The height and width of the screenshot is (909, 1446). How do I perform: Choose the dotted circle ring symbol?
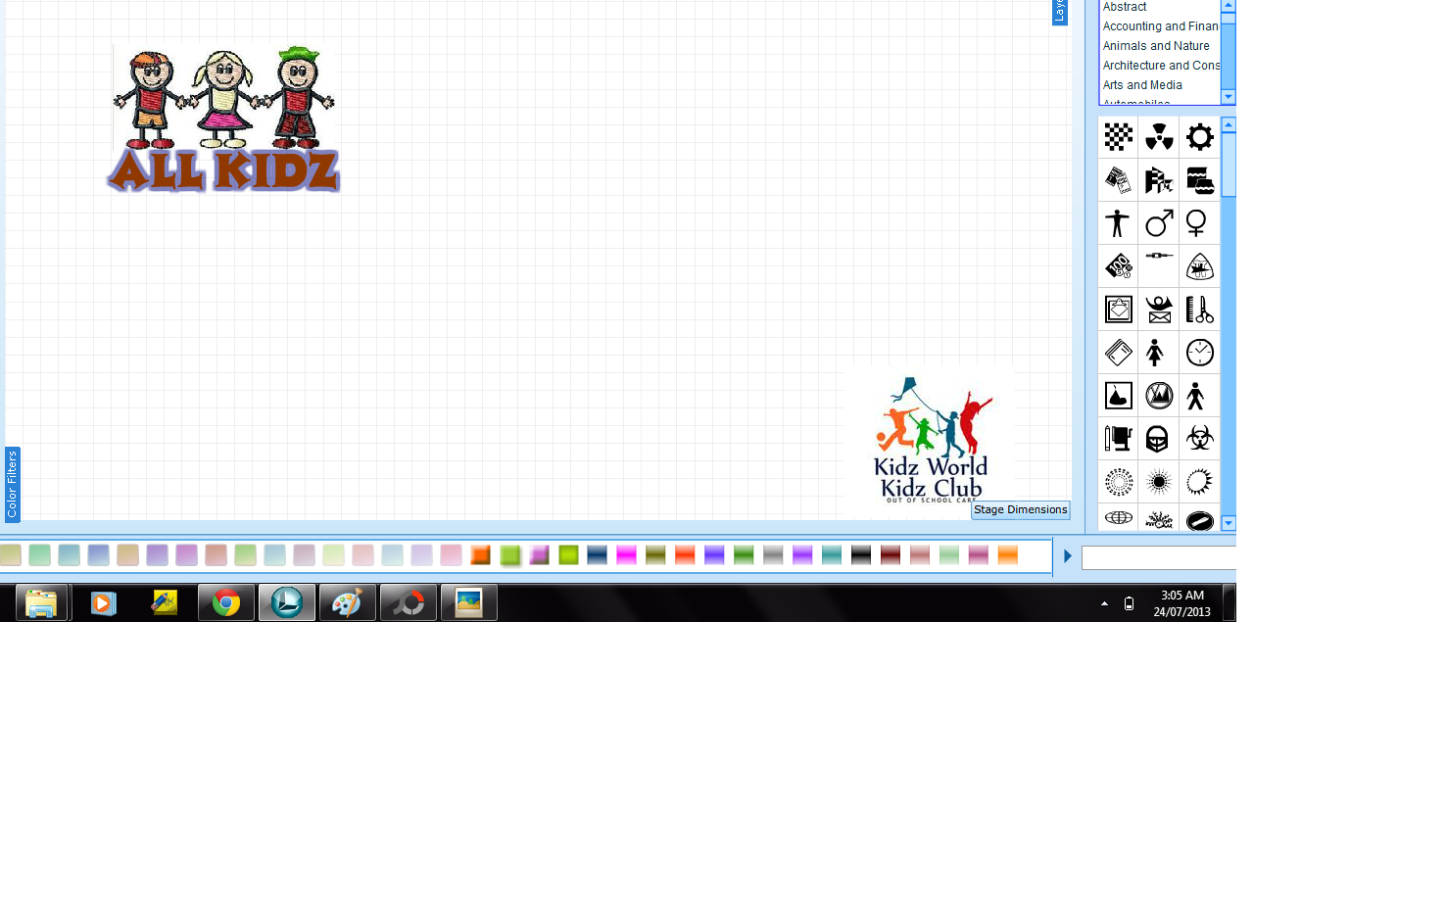1118,482
